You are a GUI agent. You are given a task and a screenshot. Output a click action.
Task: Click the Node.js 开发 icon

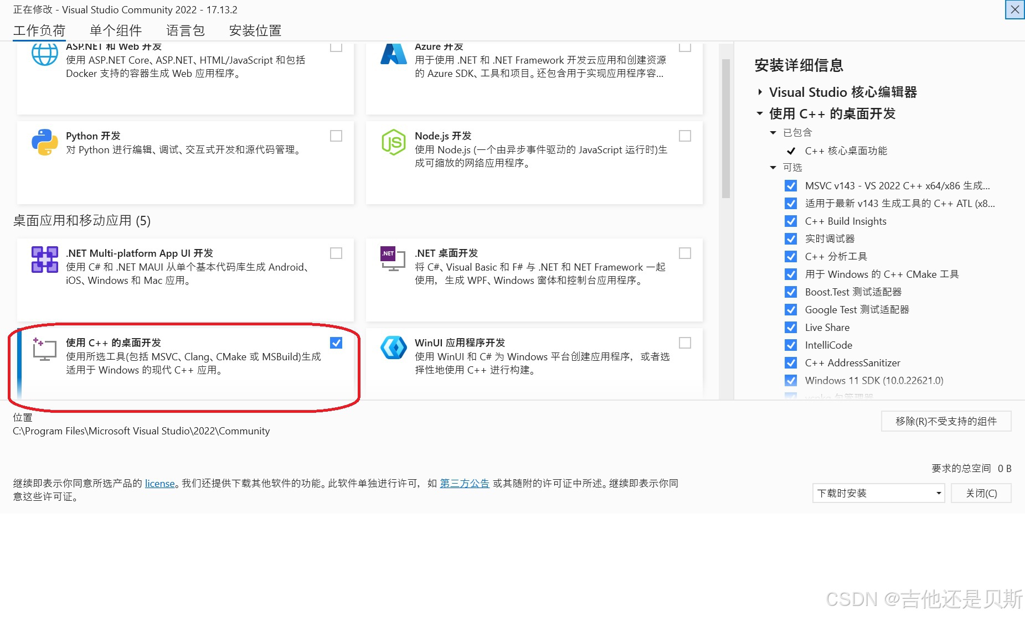tap(393, 143)
